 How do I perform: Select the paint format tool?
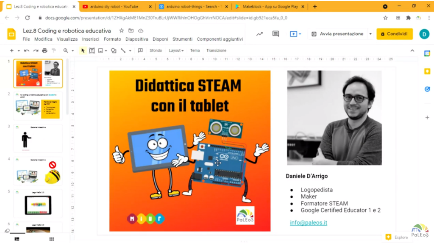pyautogui.click(x=54, y=51)
